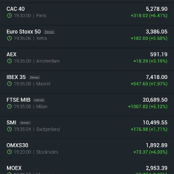174x174 pixels.
Task: Tap the clock icon in the Switzerland row
Action: click(10, 129)
